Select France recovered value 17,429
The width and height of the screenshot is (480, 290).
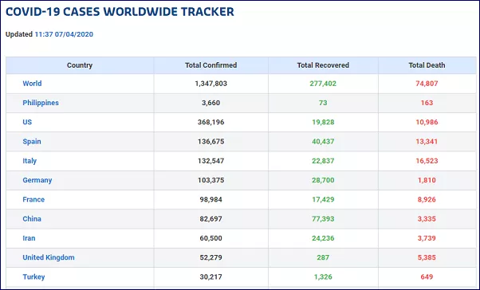point(323,199)
